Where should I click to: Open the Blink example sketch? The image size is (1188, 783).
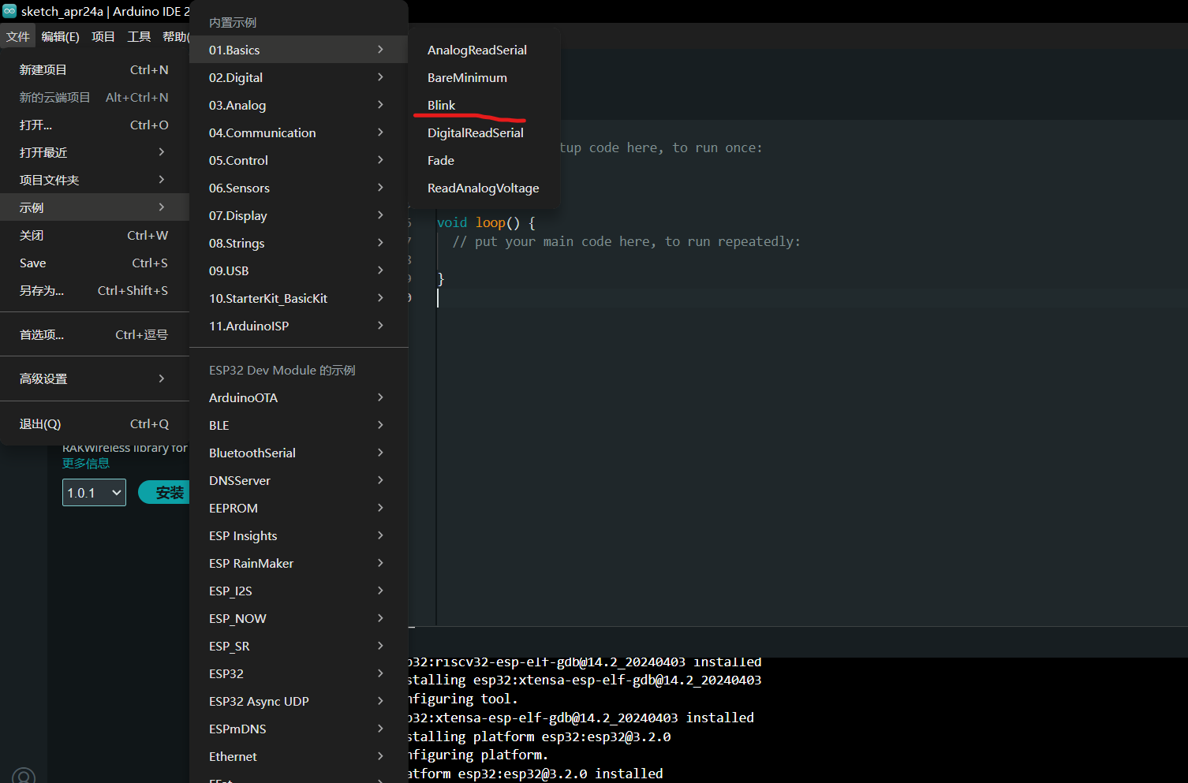point(442,105)
